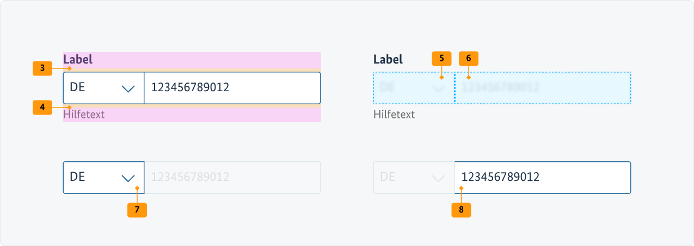Select the orange marker badge 6
This screenshot has width=694, height=246.
point(468,59)
